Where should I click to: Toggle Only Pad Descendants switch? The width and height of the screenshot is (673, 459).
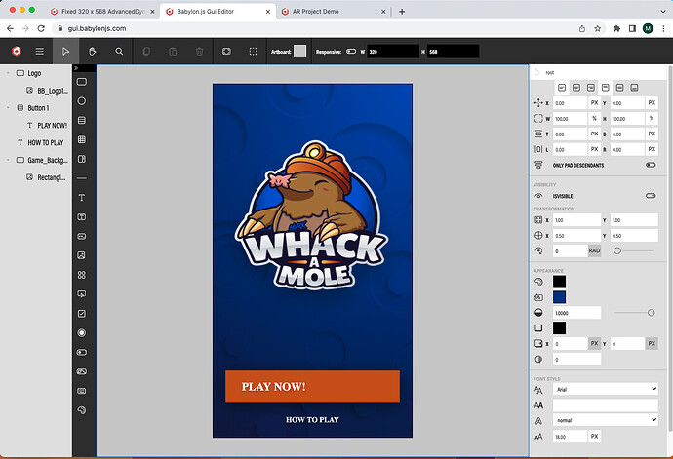coord(651,165)
